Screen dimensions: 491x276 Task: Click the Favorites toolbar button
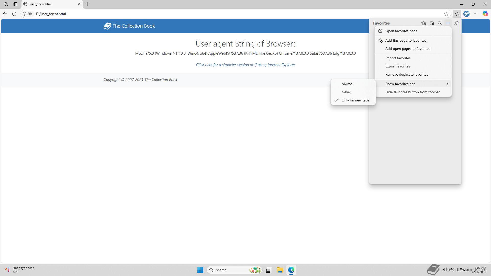coord(457,14)
